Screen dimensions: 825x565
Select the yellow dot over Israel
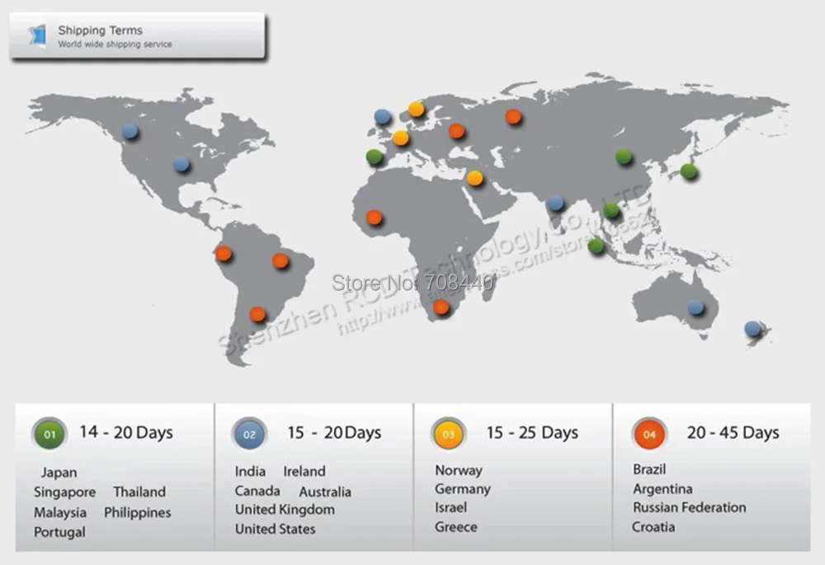coord(474,178)
